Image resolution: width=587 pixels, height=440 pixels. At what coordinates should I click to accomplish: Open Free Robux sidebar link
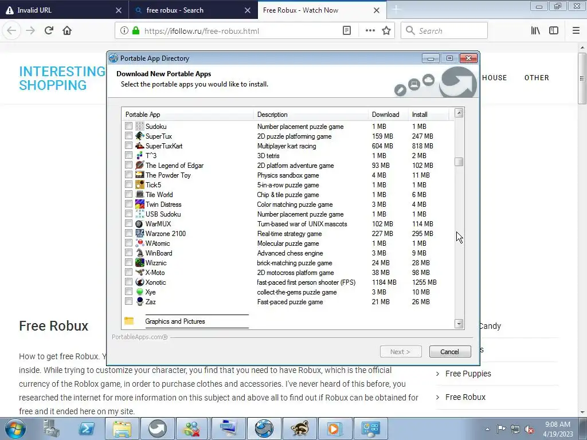click(465, 397)
